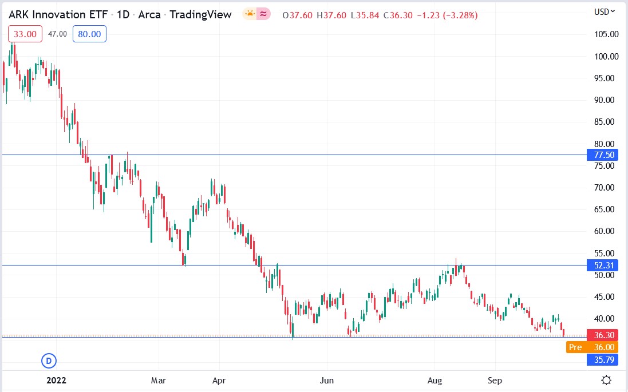
Task: Click the orange Pre 36.00 price label
Action: pos(592,347)
